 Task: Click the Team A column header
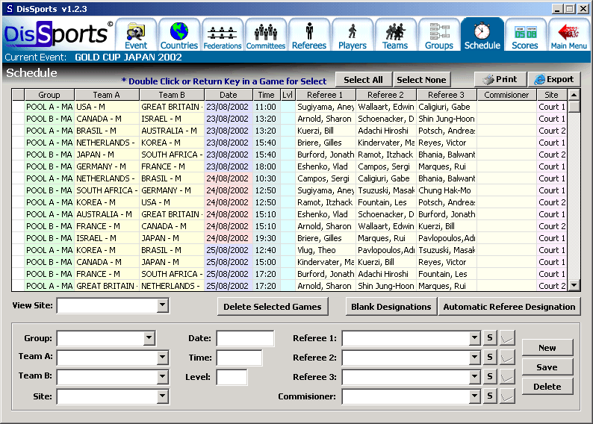click(x=107, y=95)
